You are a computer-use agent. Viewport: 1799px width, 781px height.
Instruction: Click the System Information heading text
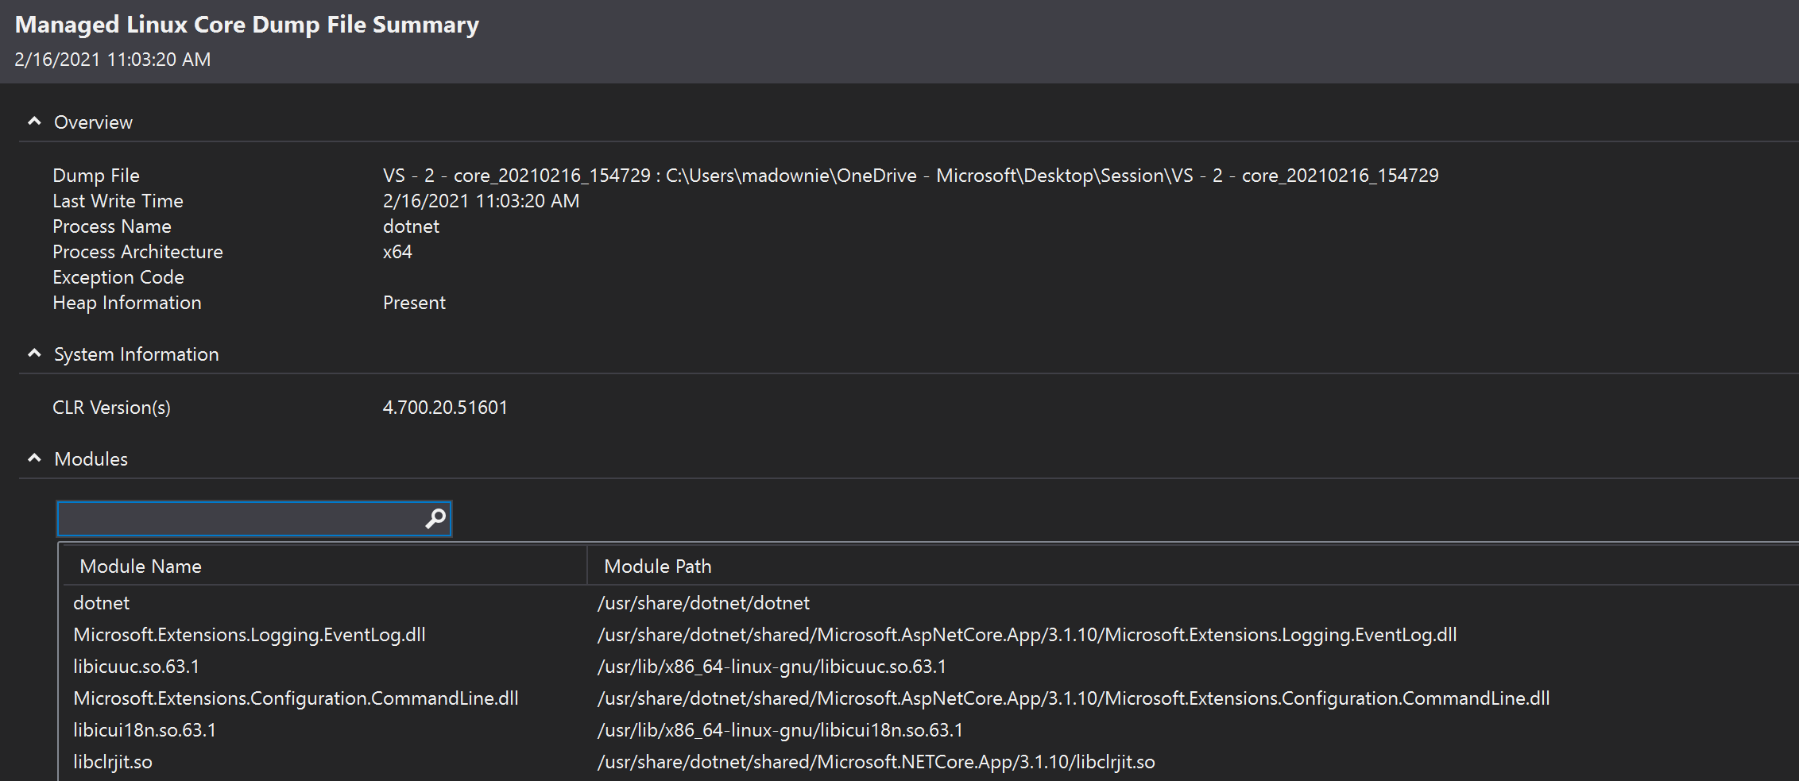(x=137, y=354)
